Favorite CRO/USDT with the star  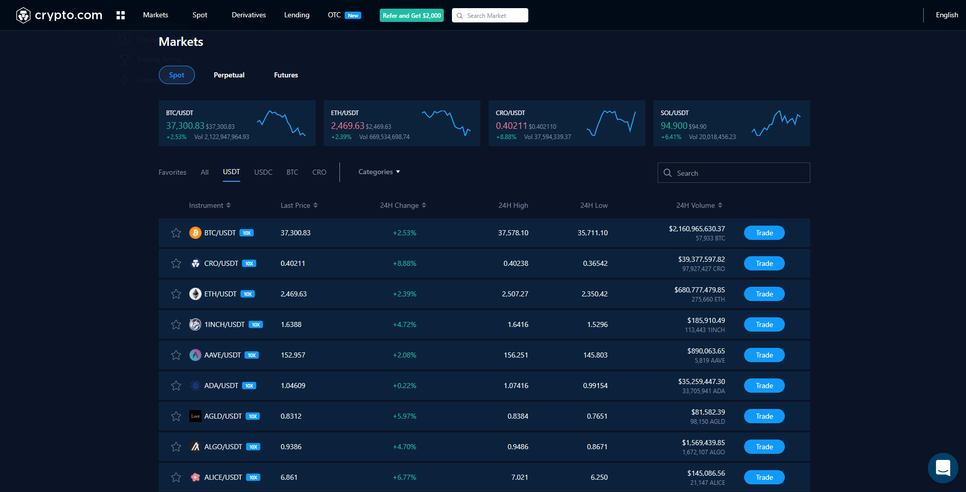[x=176, y=263]
